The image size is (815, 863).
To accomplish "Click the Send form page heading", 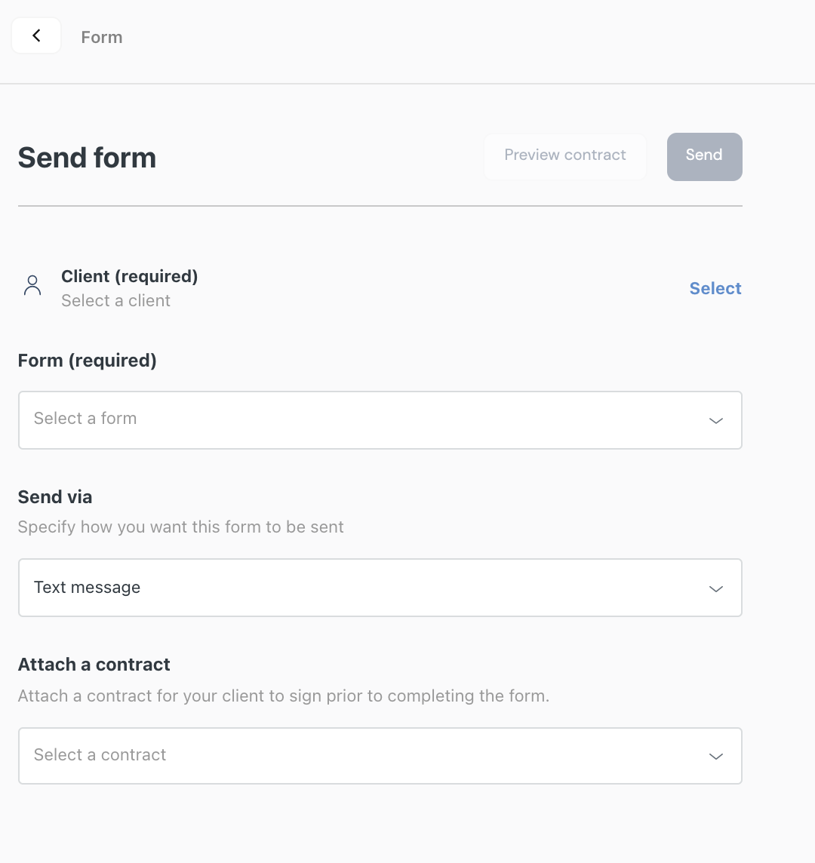I will tap(87, 158).
